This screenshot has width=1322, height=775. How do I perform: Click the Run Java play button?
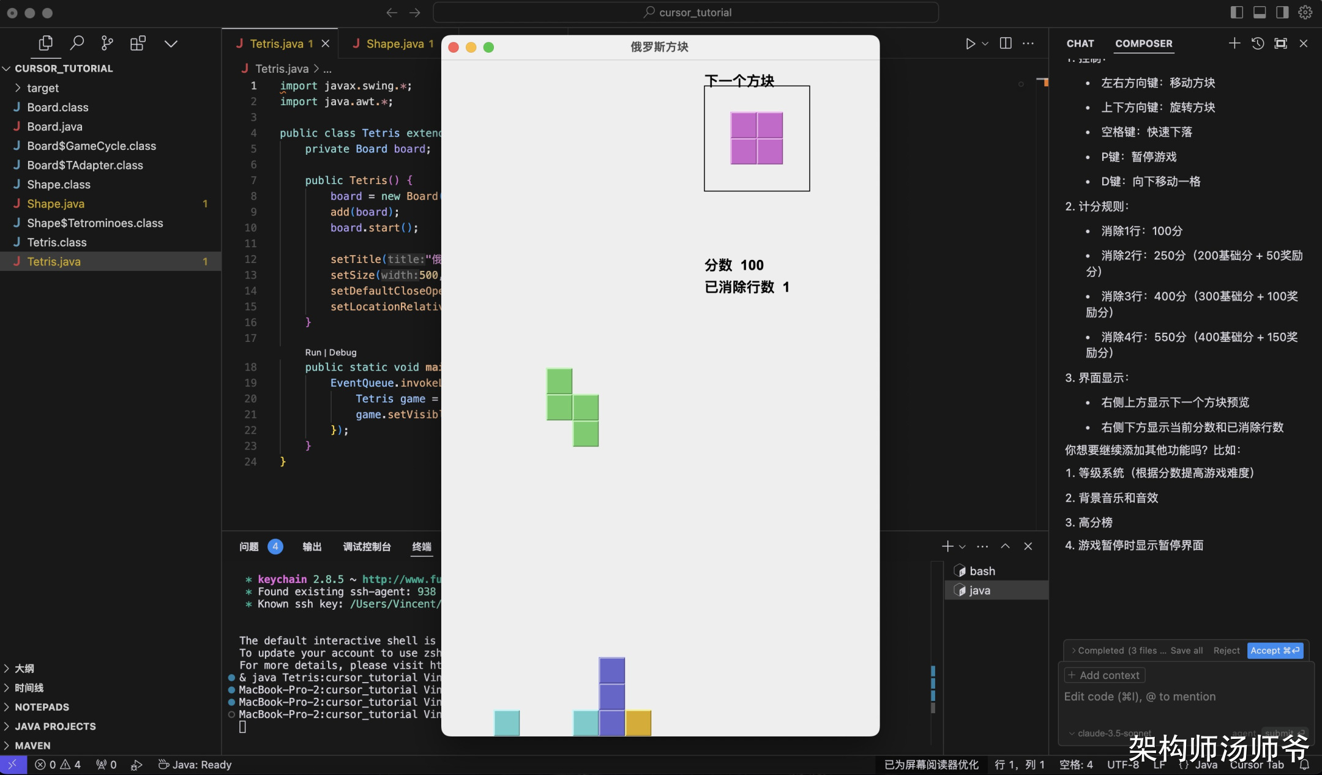coord(970,43)
